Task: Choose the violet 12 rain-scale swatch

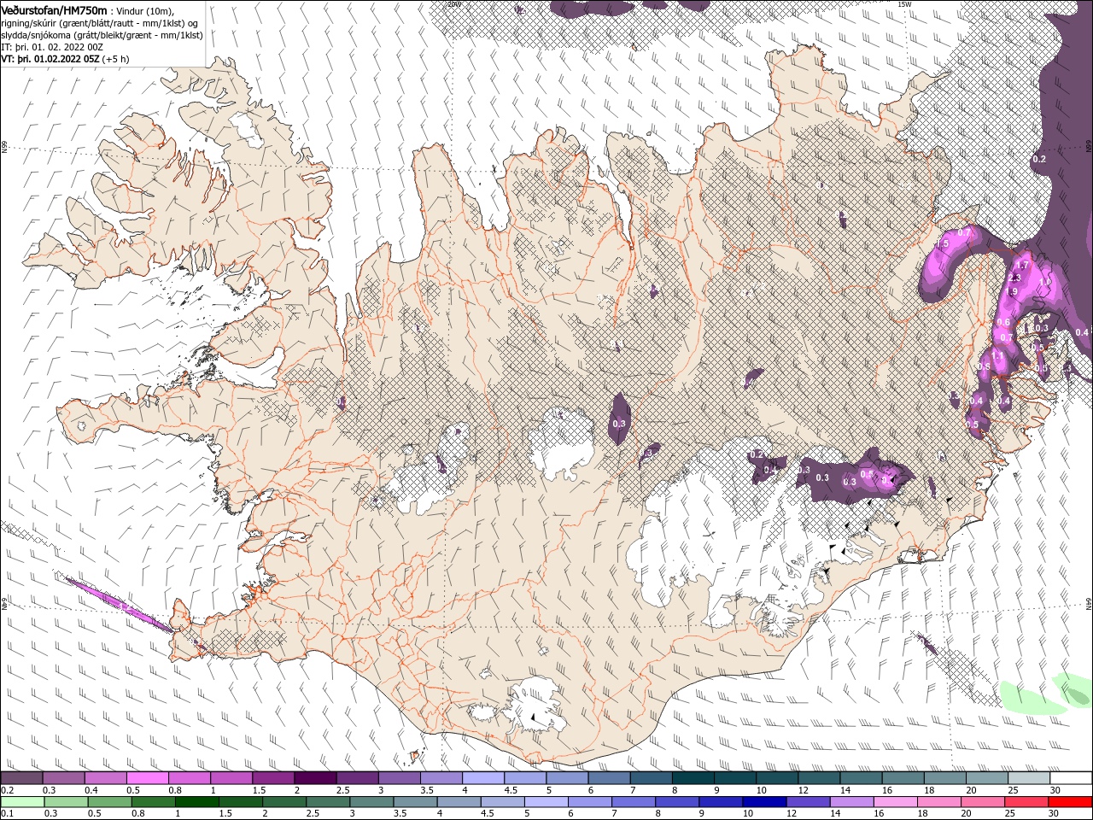Action: [x=807, y=802]
